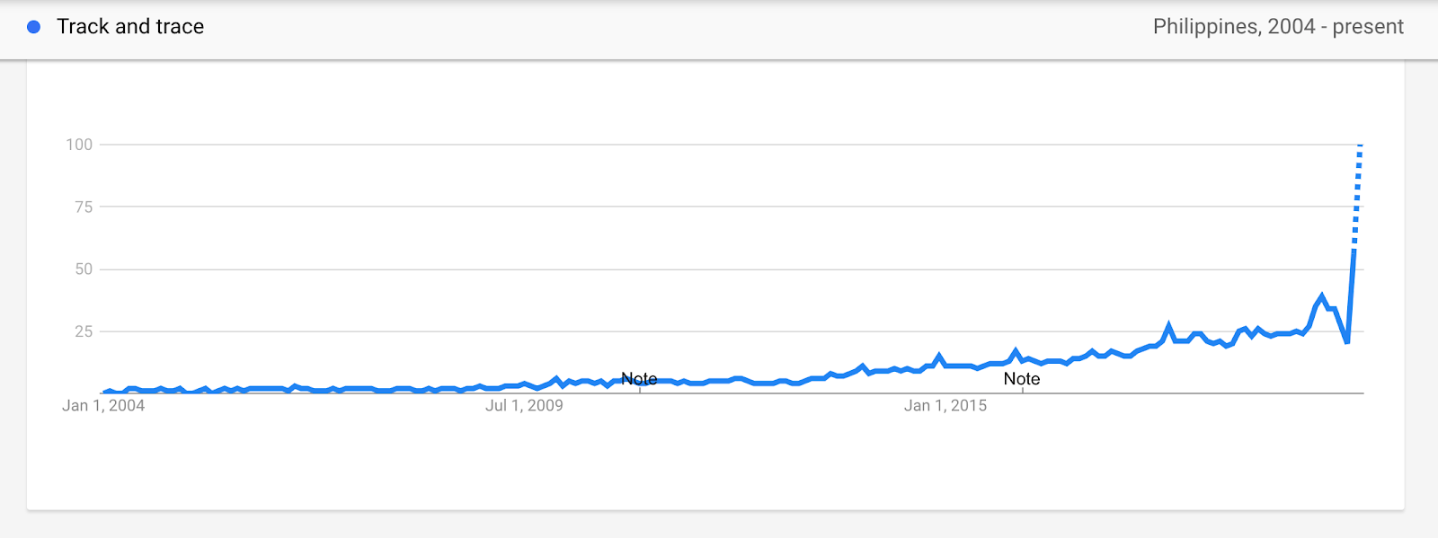Click the 75 value on the y-axis
The width and height of the screenshot is (1438, 538).
click(x=84, y=207)
